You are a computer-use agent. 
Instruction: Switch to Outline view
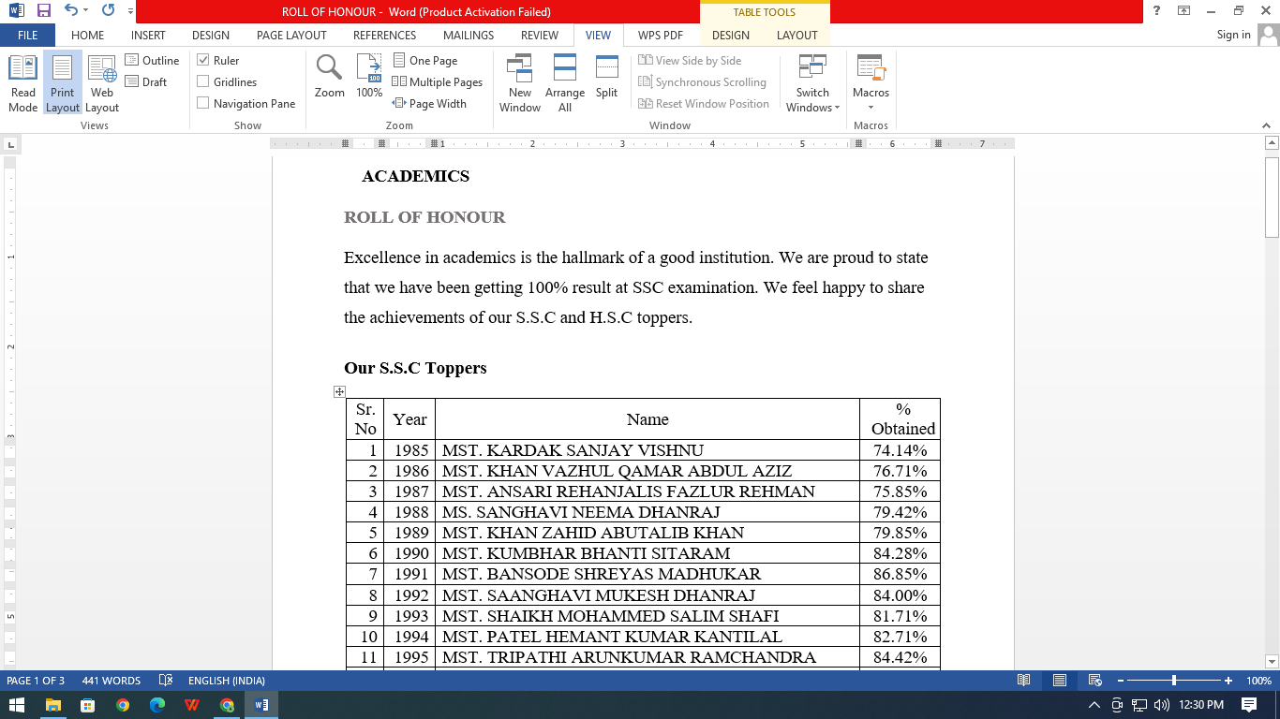click(152, 60)
